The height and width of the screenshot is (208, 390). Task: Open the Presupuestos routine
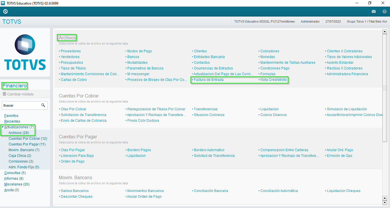point(72,63)
